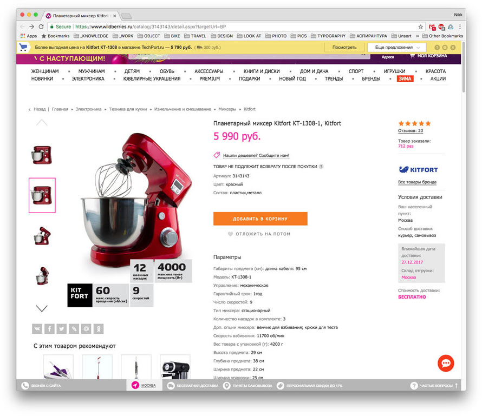Open 'Все товары бренда' link

pyautogui.click(x=417, y=182)
